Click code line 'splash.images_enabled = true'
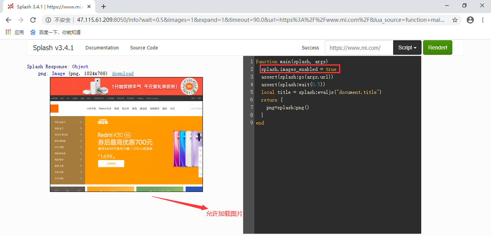The image size is (491, 236). click(299, 69)
